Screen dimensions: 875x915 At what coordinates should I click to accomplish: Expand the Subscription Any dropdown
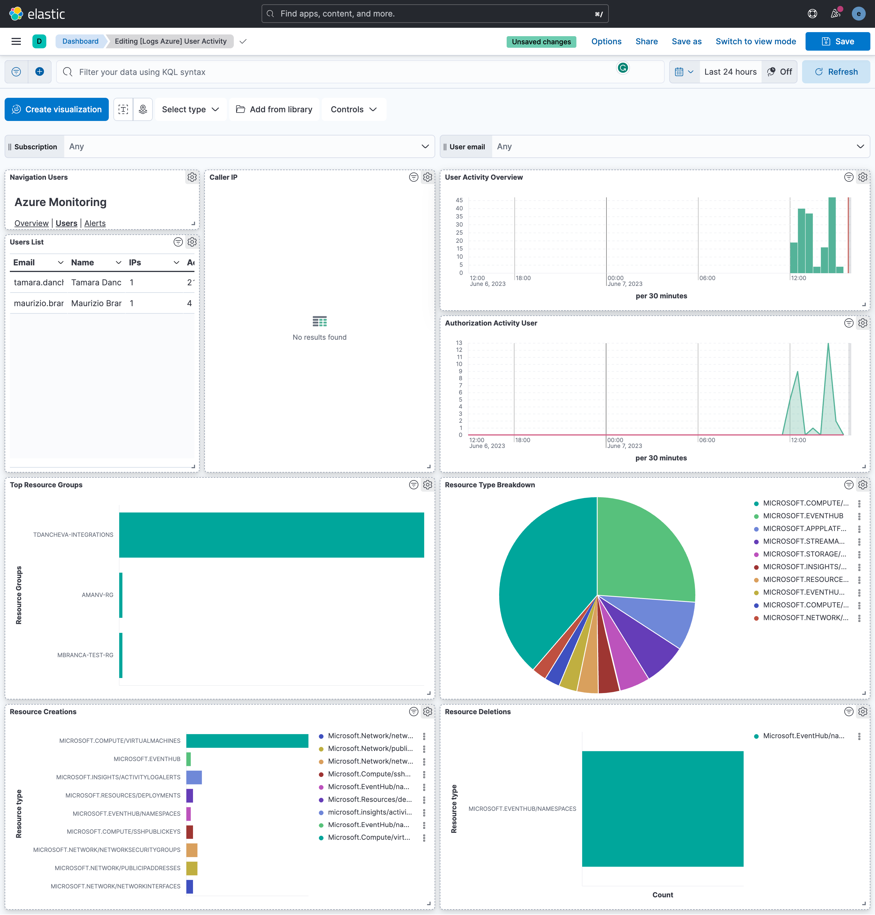425,146
